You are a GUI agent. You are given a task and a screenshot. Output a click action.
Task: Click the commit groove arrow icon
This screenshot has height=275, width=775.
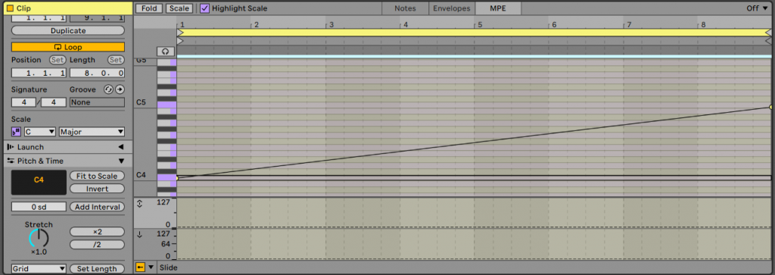[119, 89]
